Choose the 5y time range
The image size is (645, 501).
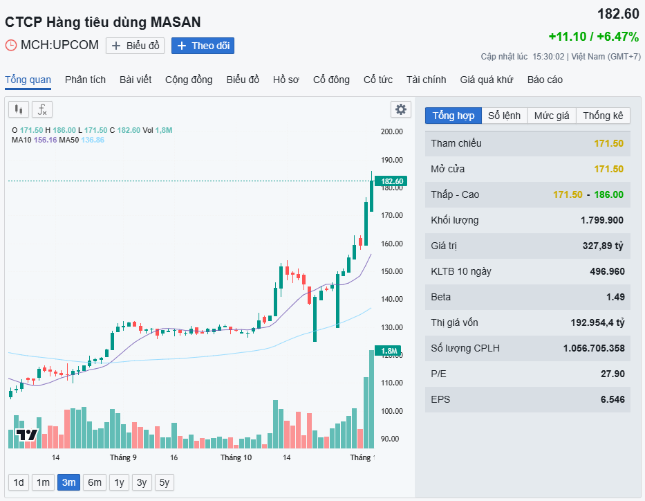(x=164, y=482)
